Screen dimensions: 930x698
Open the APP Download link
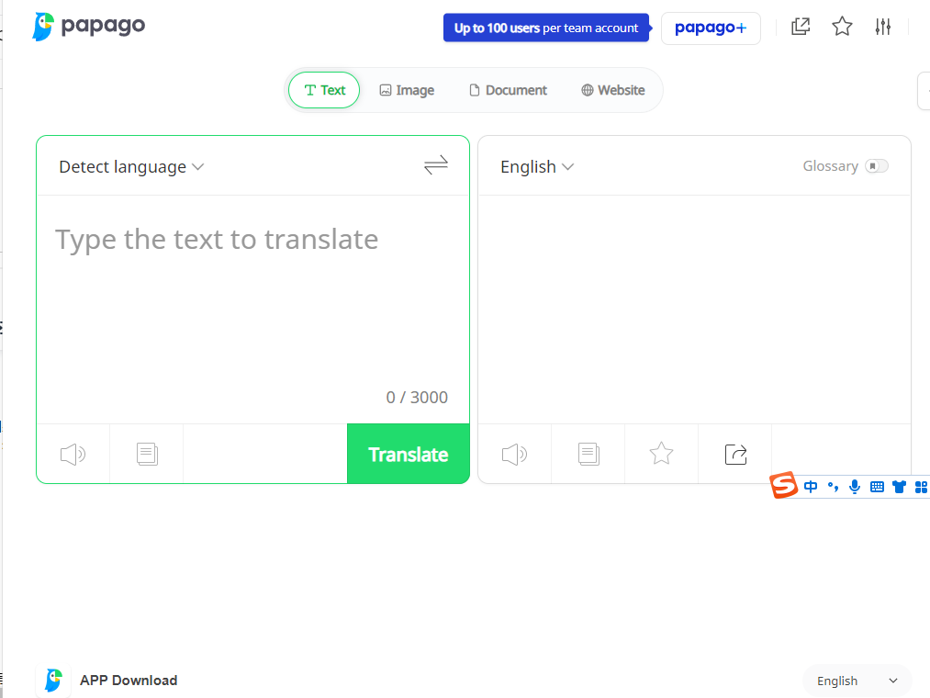pos(129,681)
